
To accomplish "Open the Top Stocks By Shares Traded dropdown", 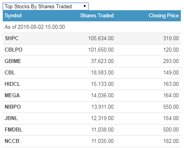I will pos(46,6).
